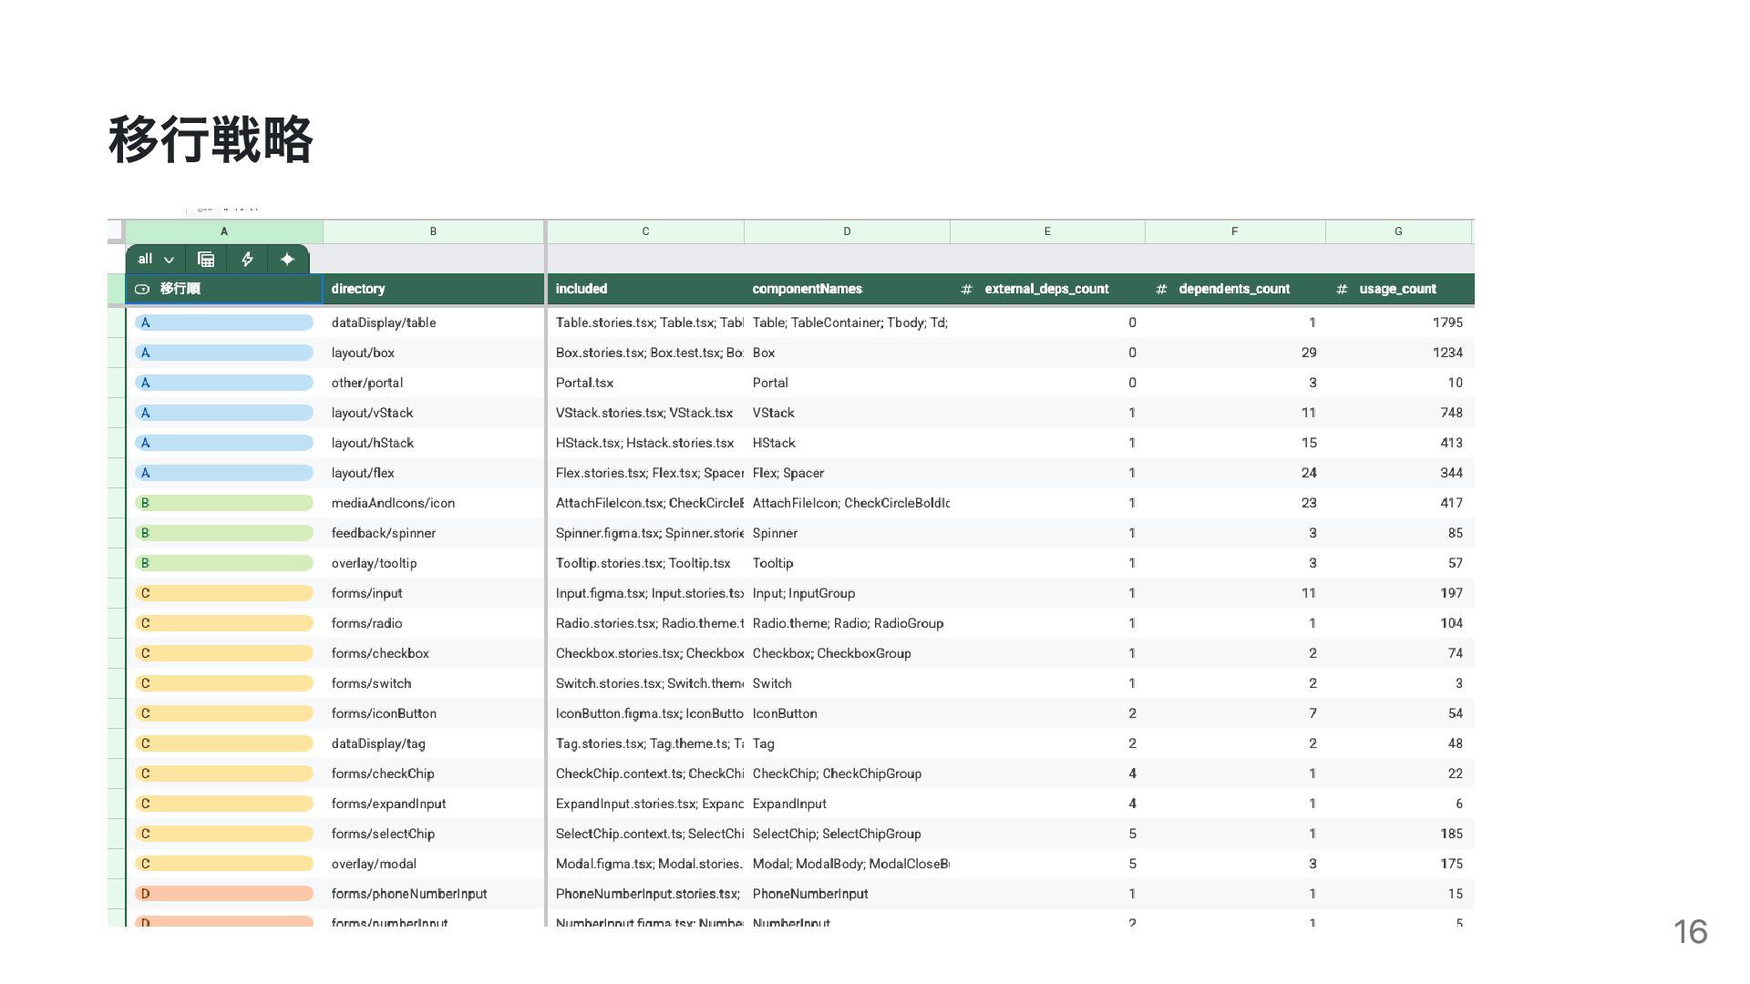Click number type icon beside dependents_count
1750x984 pixels.
tap(1160, 289)
